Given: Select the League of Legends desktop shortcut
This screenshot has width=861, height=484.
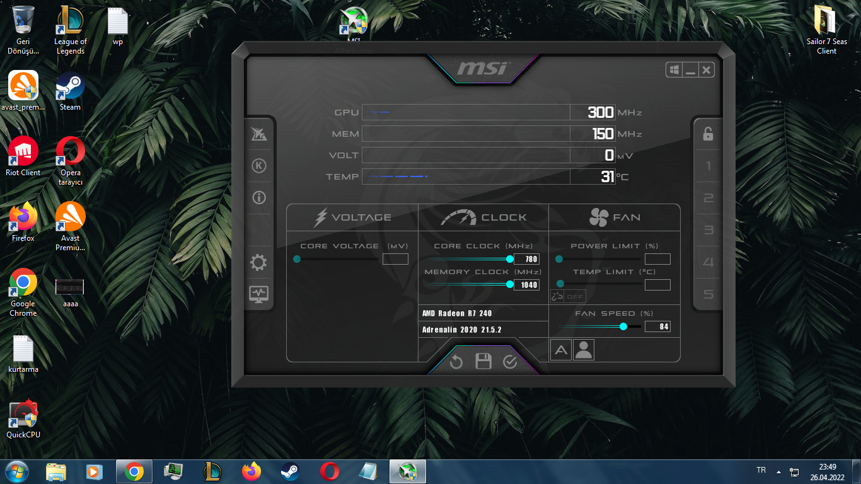Looking at the screenshot, I should pos(71,30).
